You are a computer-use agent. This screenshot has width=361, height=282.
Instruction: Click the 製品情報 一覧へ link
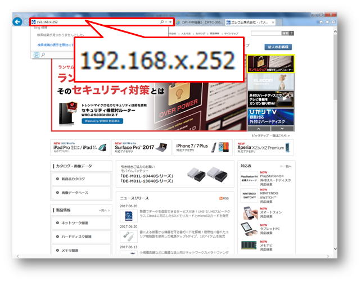104,211
